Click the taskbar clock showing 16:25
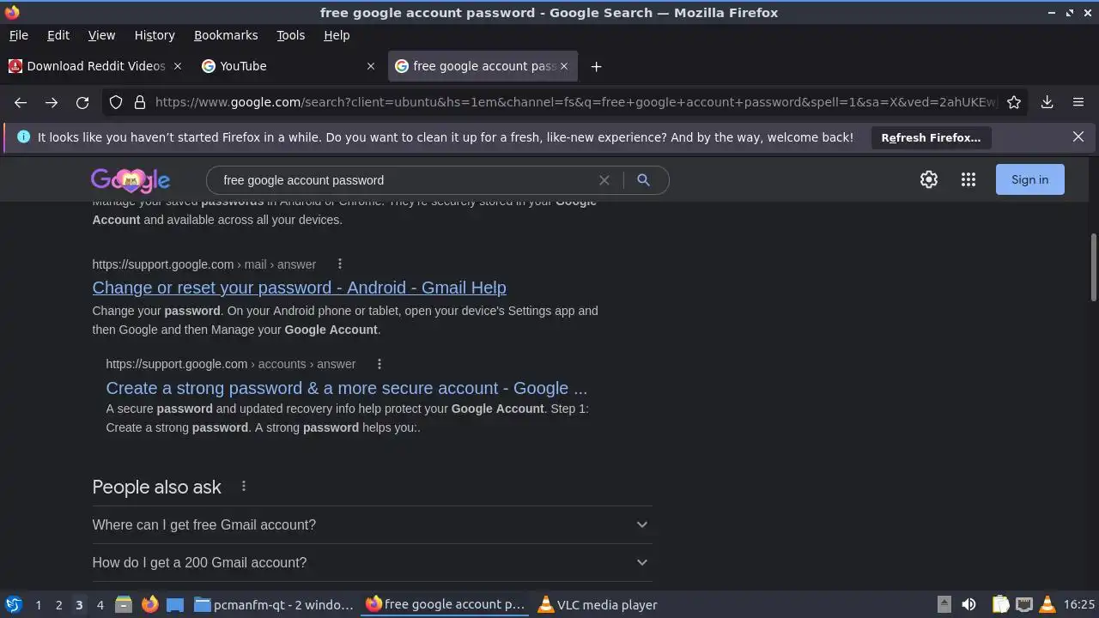1099x618 pixels. click(1078, 604)
